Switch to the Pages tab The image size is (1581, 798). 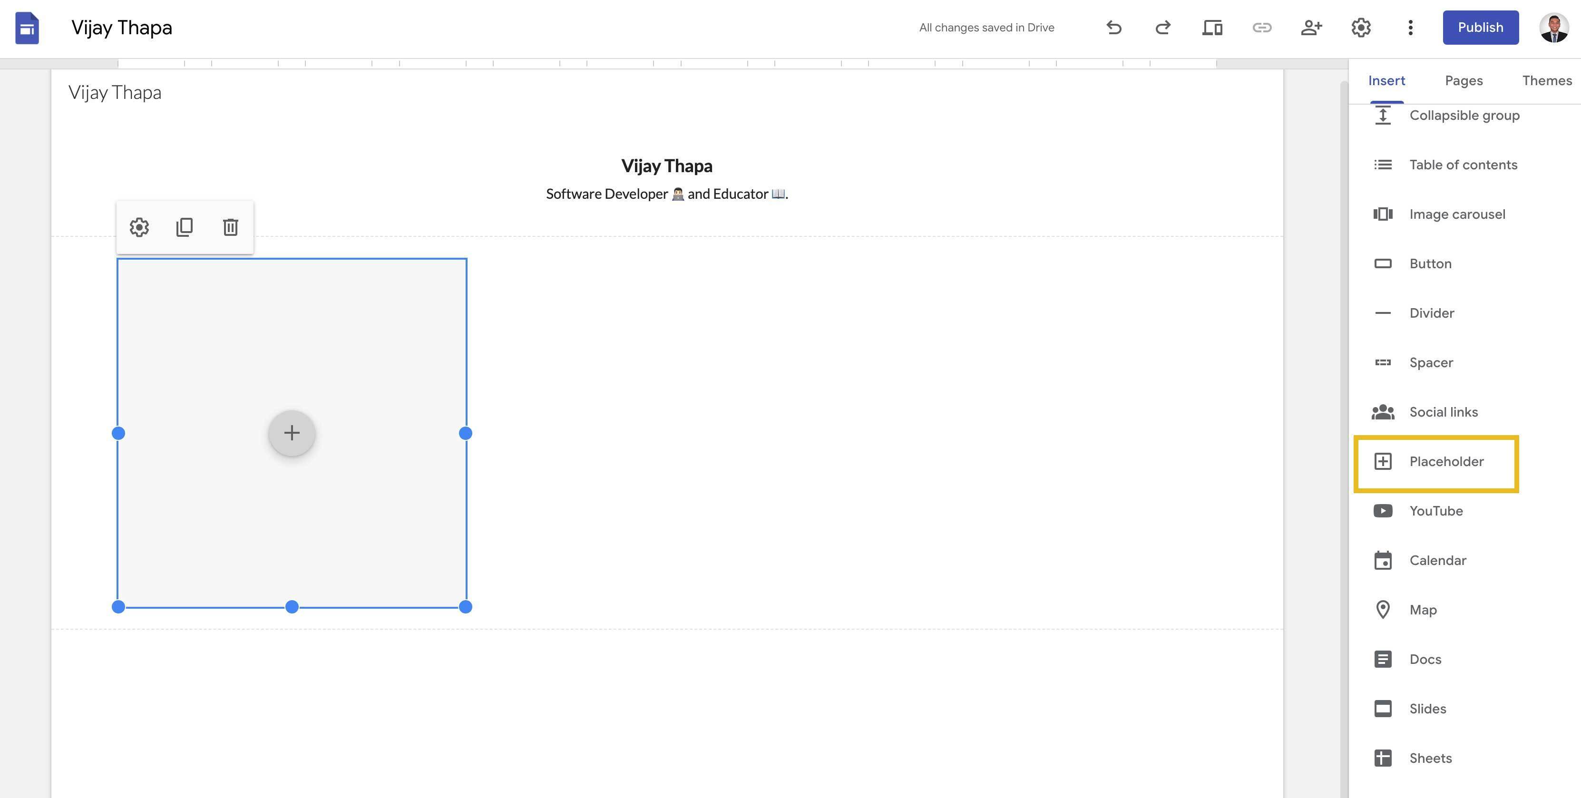pos(1464,81)
